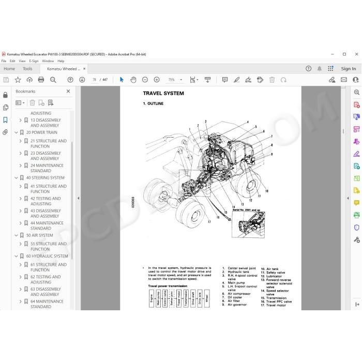Screen dimensions: 362x362
Task: Open more tools wrench icon
Action: [x=357, y=240]
